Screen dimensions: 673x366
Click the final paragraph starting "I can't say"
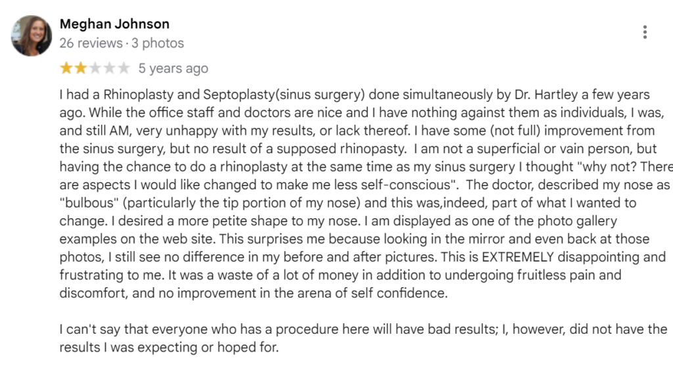(x=363, y=338)
